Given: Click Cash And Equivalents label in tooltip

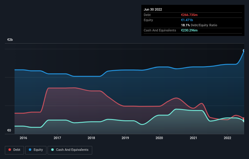Looking at the screenshot, I should tap(160, 30).
